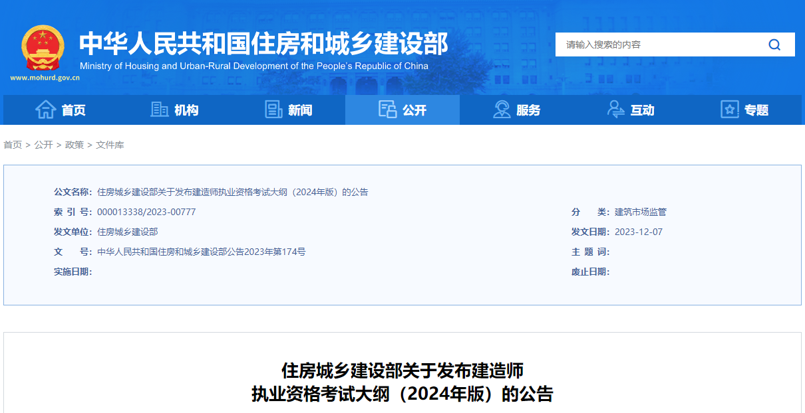Click the 公文名称 document title value
The image size is (805, 413).
(x=233, y=193)
